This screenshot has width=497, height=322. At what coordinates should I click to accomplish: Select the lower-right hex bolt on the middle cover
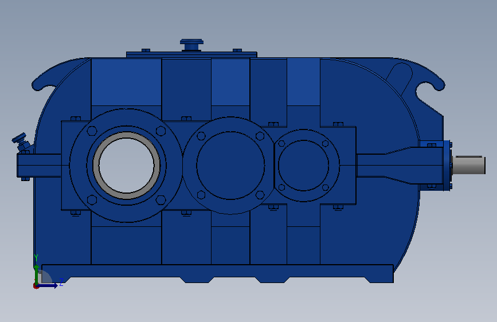(x=260, y=195)
